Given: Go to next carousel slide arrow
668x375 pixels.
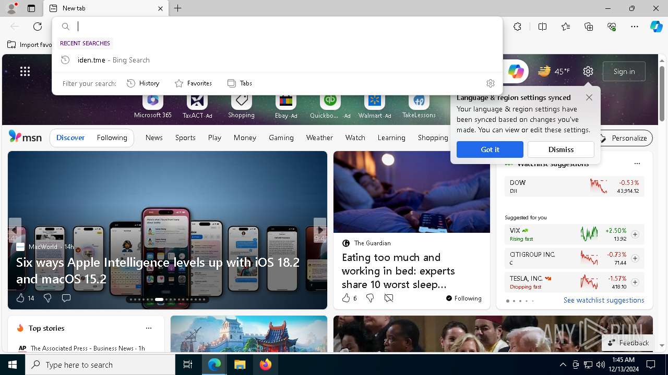Looking at the screenshot, I should click(x=320, y=230).
